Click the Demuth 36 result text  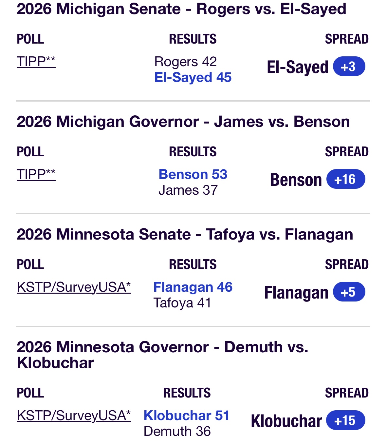(177, 431)
